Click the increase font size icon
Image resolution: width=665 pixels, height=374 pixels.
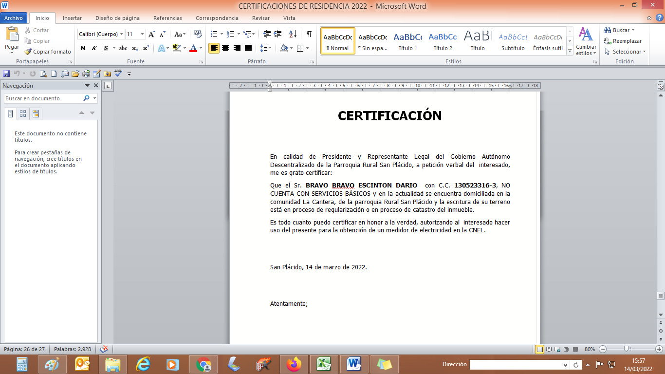click(152, 34)
